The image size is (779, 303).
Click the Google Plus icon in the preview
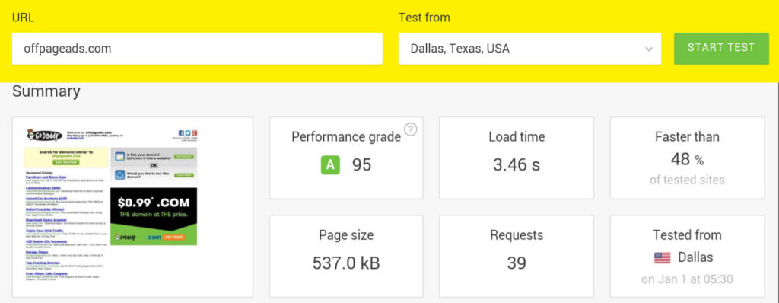[195, 133]
